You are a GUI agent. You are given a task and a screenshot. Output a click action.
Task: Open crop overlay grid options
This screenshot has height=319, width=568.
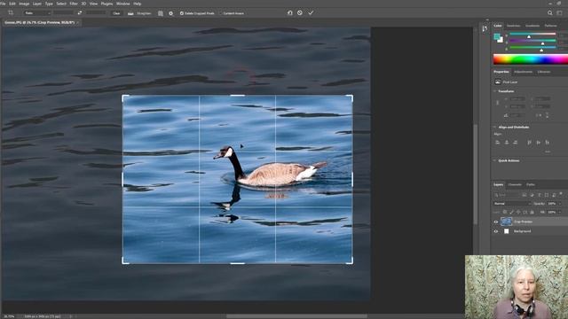coord(161,13)
